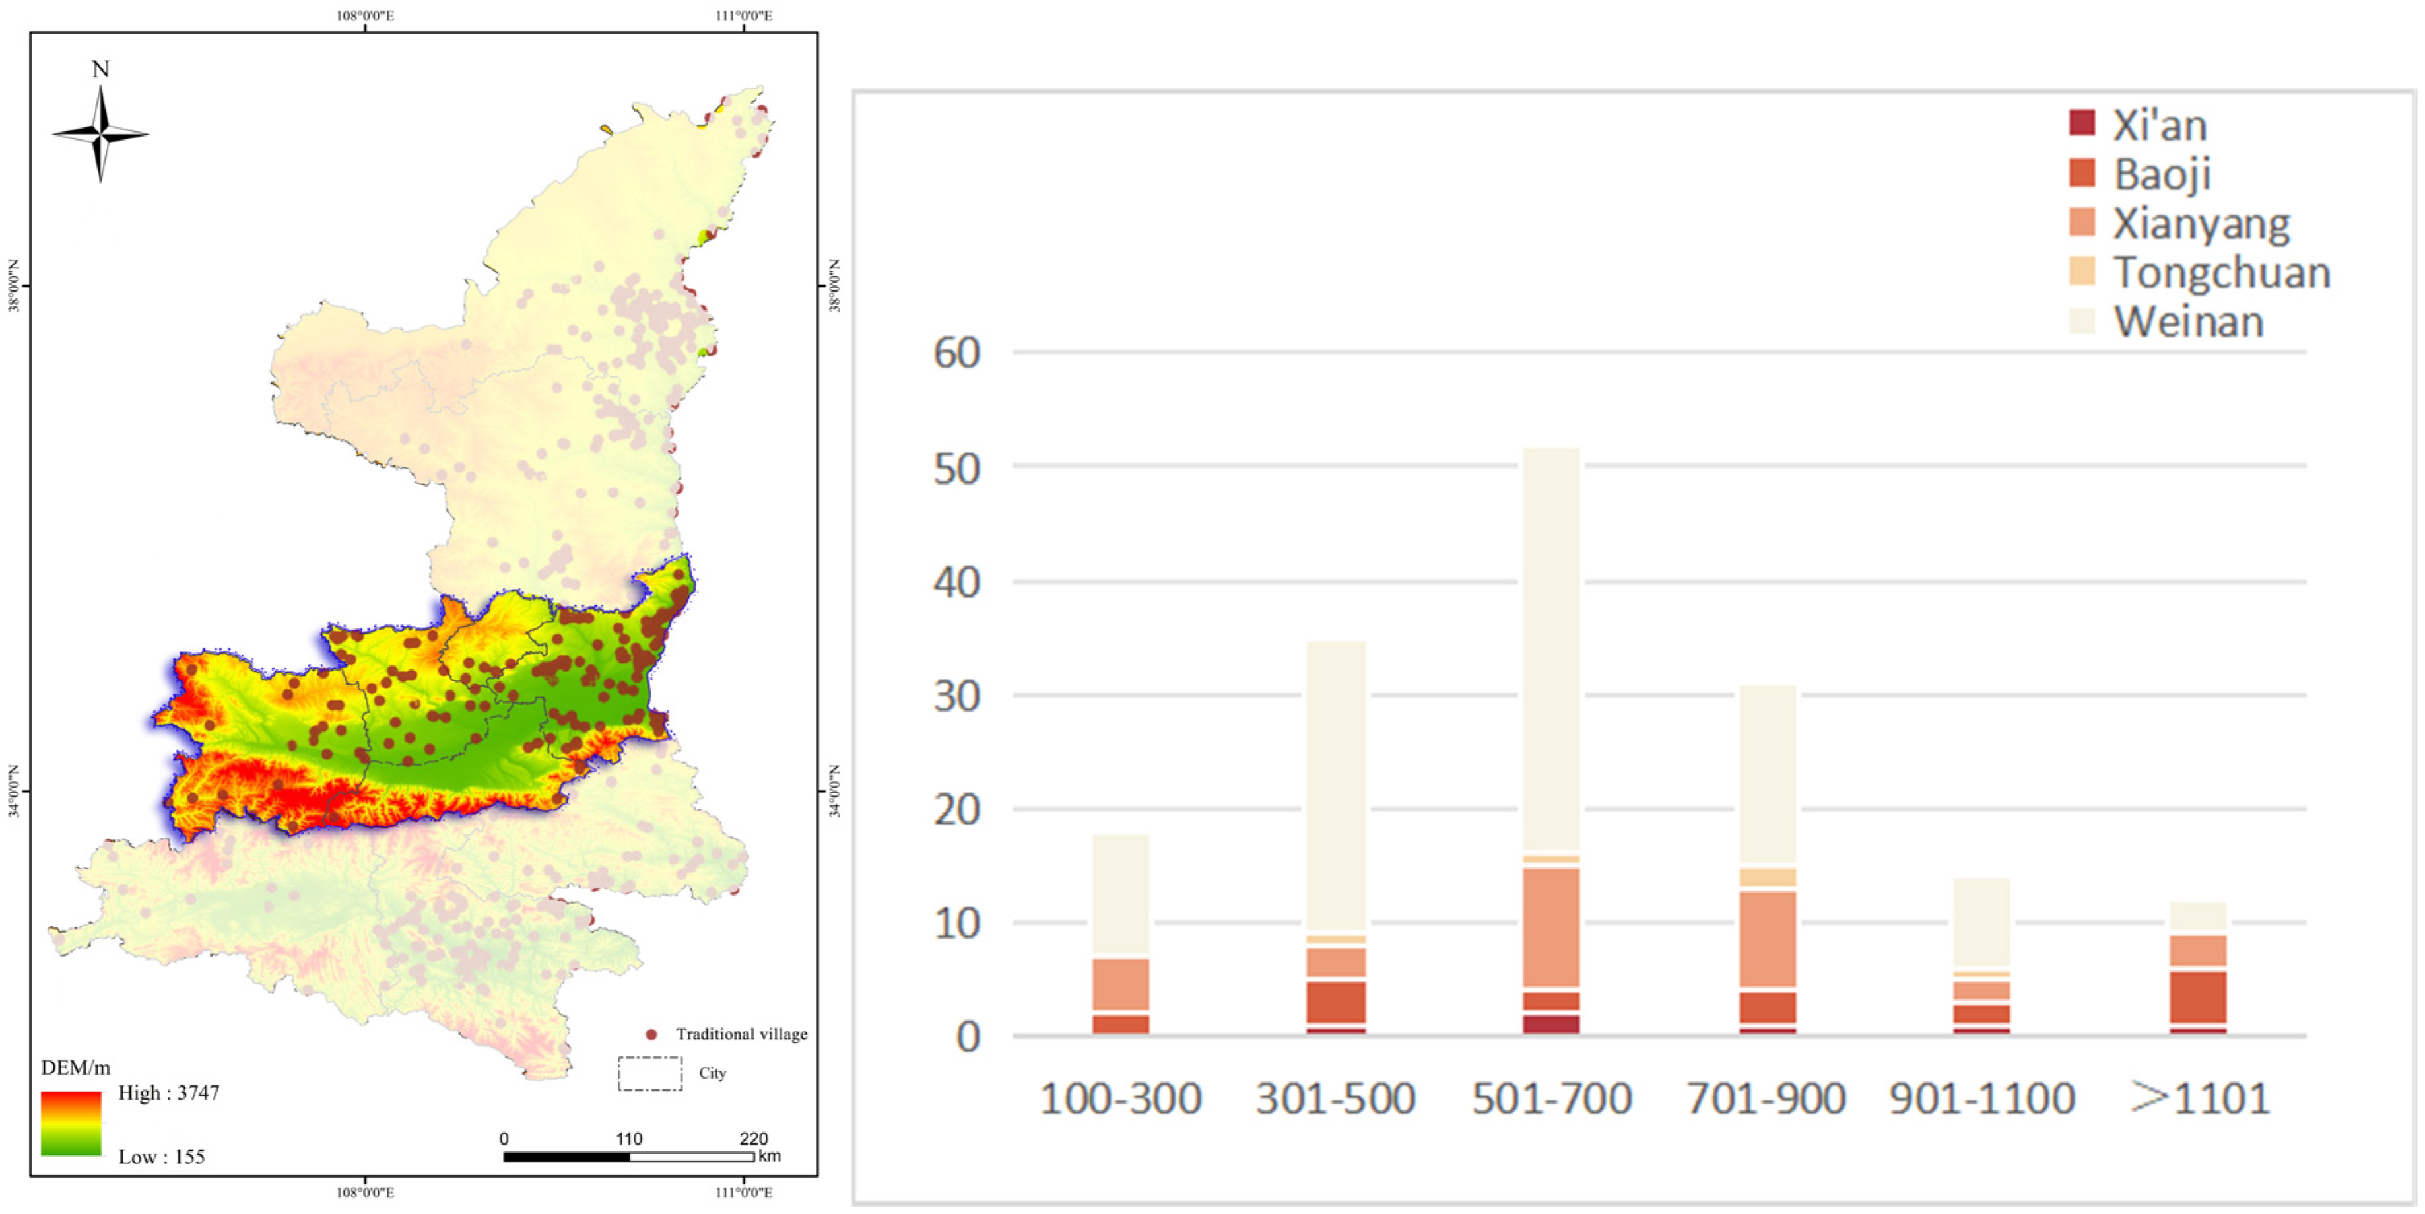Click the High : 3747 legend text
The height and width of the screenshot is (1214, 2425).
click(x=168, y=1093)
